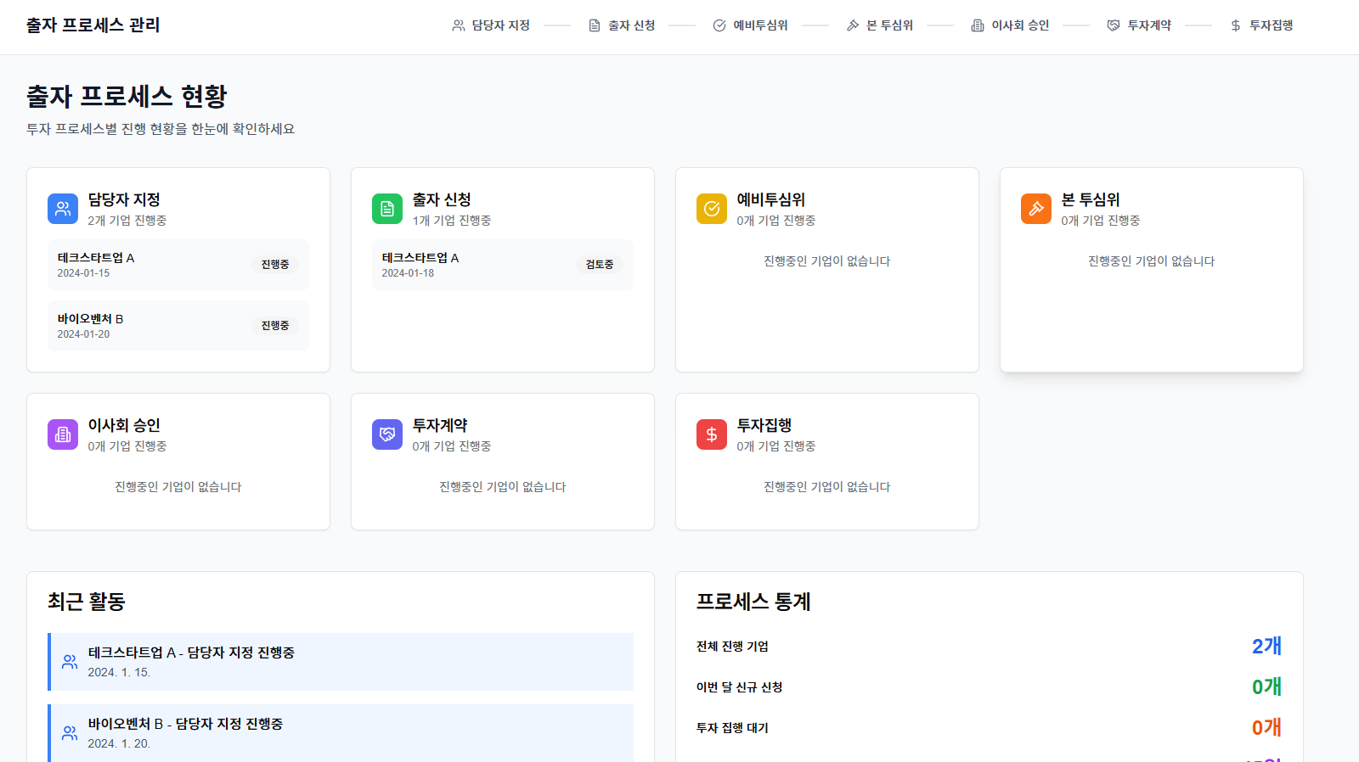Screen dimensions: 1359x762
Task: Click people icon beside 바이오벤처 B recent activity
Action: coord(70,733)
